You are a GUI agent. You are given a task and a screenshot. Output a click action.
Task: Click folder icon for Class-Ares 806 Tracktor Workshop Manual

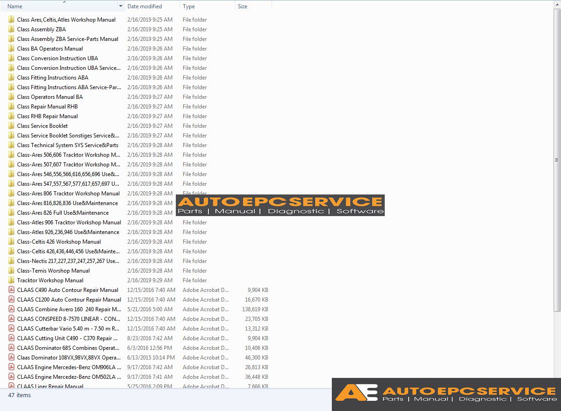tap(11, 194)
